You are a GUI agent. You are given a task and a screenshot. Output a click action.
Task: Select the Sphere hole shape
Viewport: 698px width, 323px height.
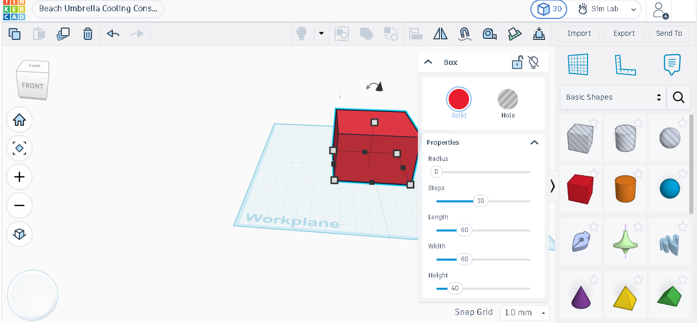point(670,138)
